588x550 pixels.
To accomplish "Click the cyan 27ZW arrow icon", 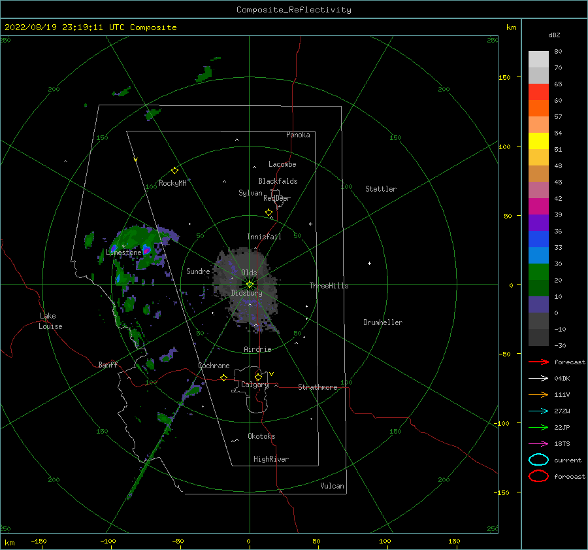I will point(538,411).
